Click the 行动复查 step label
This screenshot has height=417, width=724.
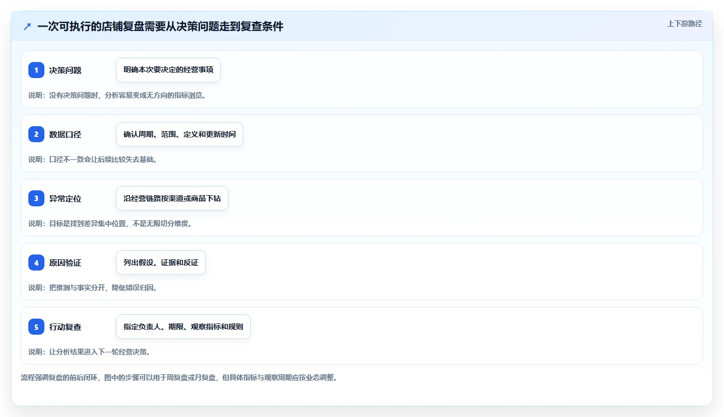[x=65, y=327]
